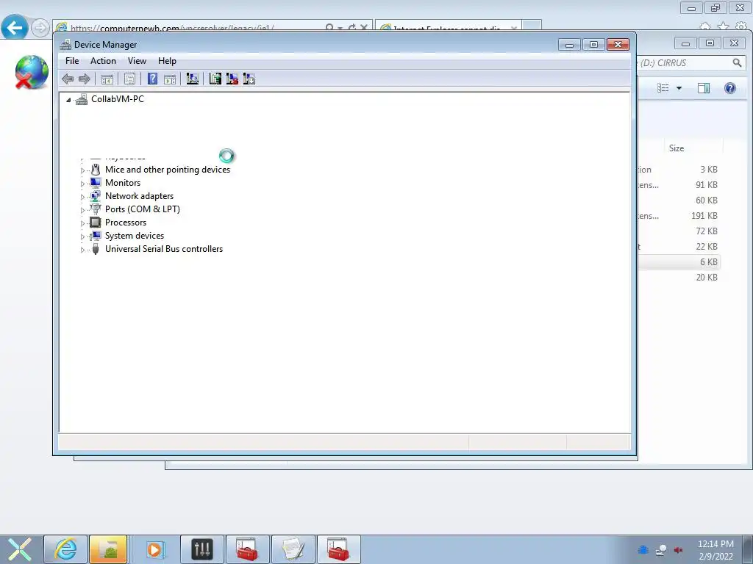Click the Explorer help question mark icon
This screenshot has width=753, height=564.
730,88
